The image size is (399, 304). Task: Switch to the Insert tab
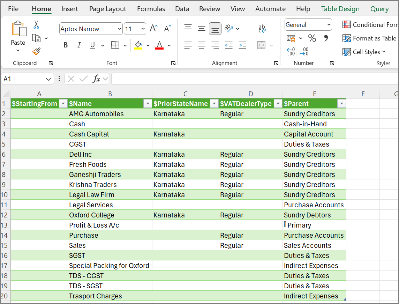coord(69,9)
